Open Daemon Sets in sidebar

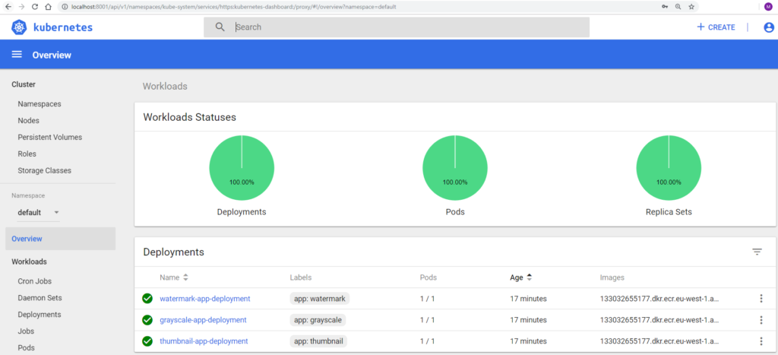40,298
